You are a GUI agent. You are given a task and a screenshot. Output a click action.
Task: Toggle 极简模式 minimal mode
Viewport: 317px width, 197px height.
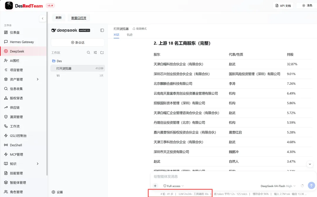[x=139, y=29]
